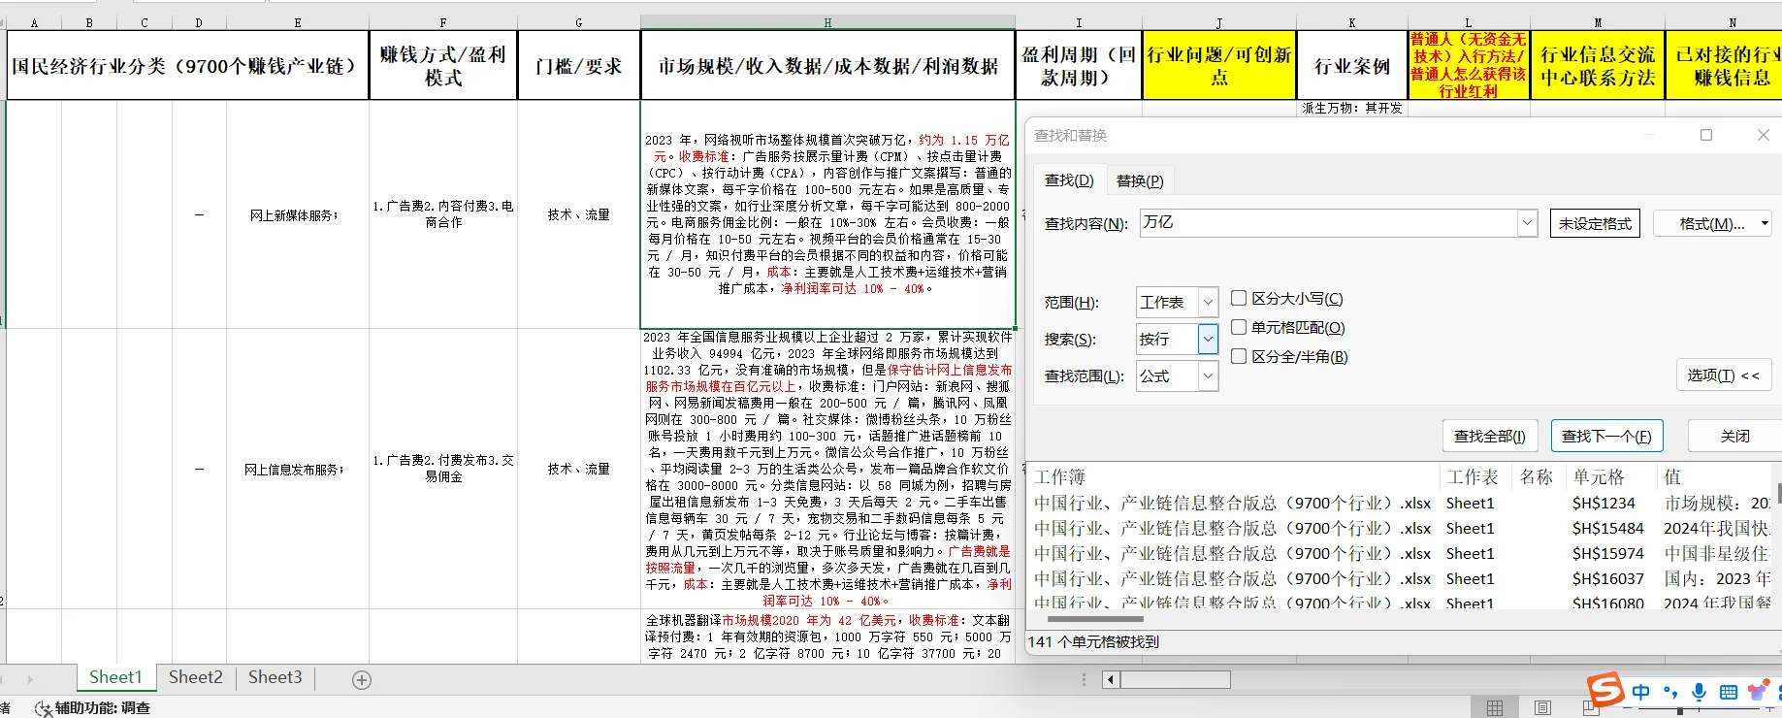Click the 查找内容 input field with 万亿

(1329, 223)
